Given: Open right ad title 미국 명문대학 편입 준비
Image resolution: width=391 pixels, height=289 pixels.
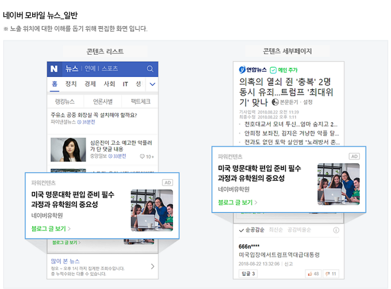Looking at the screenshot, I should click(x=259, y=173).
